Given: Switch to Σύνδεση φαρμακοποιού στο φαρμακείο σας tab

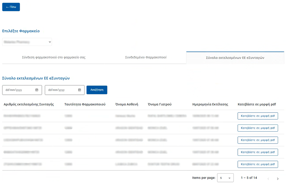Looking at the screenshot, I should [x=54, y=57].
